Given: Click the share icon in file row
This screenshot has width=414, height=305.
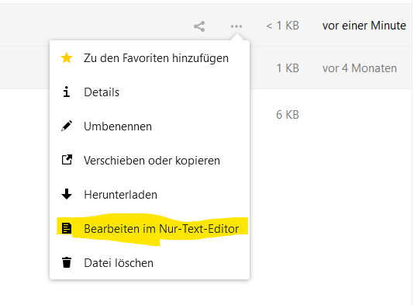Looking at the screenshot, I should [x=199, y=26].
